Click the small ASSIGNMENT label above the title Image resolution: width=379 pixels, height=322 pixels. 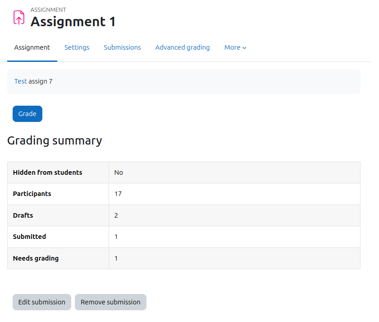click(48, 9)
